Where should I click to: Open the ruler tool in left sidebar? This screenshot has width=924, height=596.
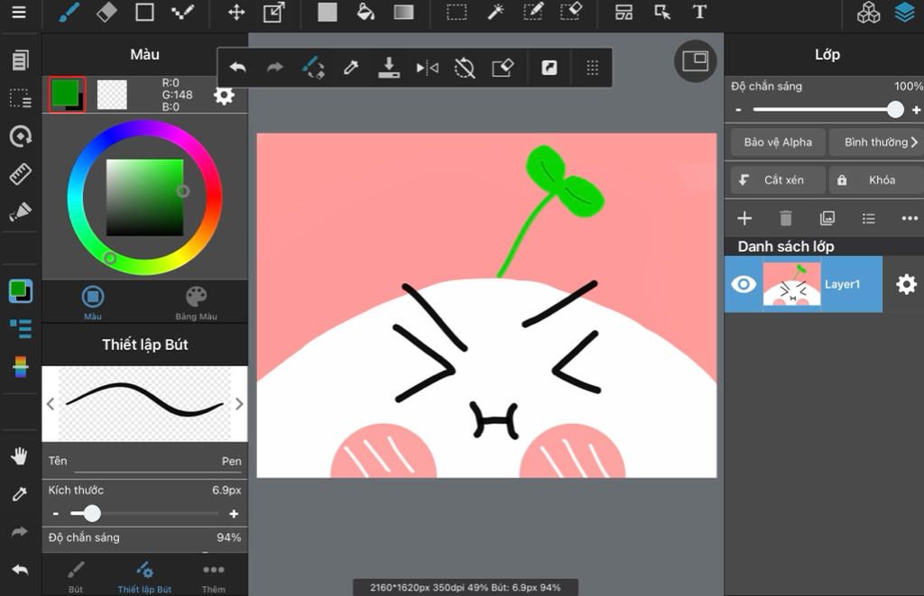coord(20,174)
